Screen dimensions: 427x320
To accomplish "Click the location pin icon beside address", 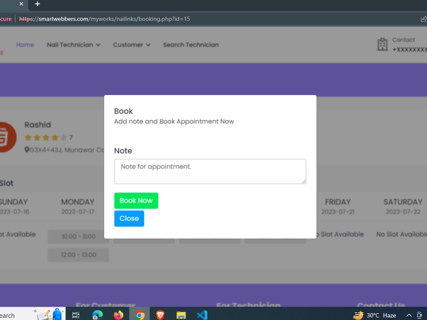I will [26, 150].
